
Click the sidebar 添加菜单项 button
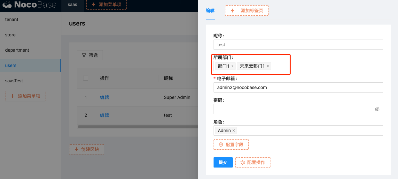click(25, 96)
